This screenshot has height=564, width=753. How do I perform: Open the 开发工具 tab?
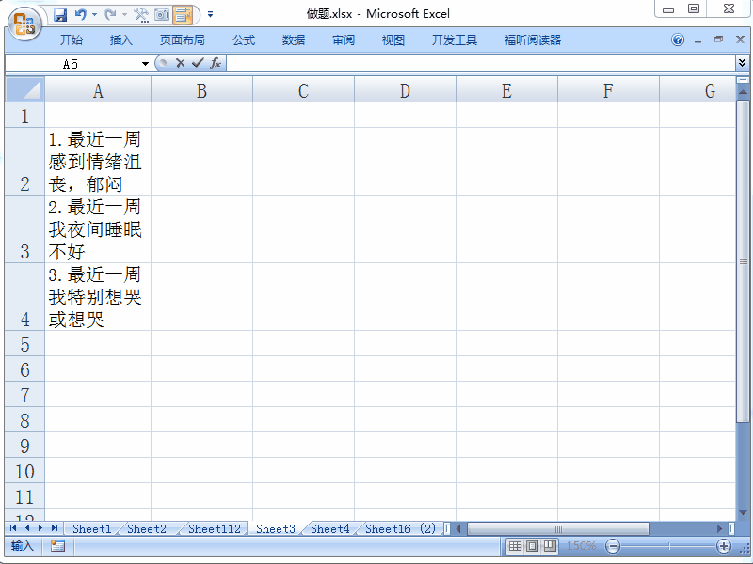point(455,40)
